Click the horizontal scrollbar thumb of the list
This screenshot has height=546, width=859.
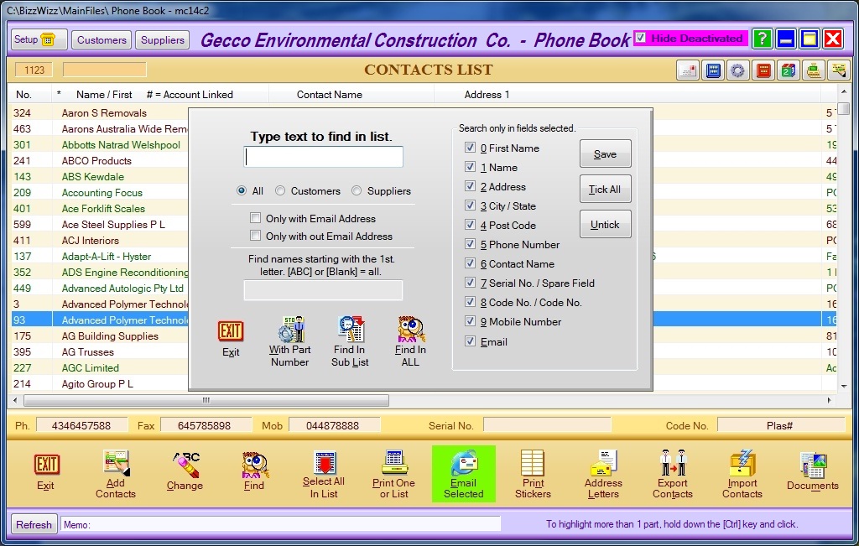pos(206,400)
